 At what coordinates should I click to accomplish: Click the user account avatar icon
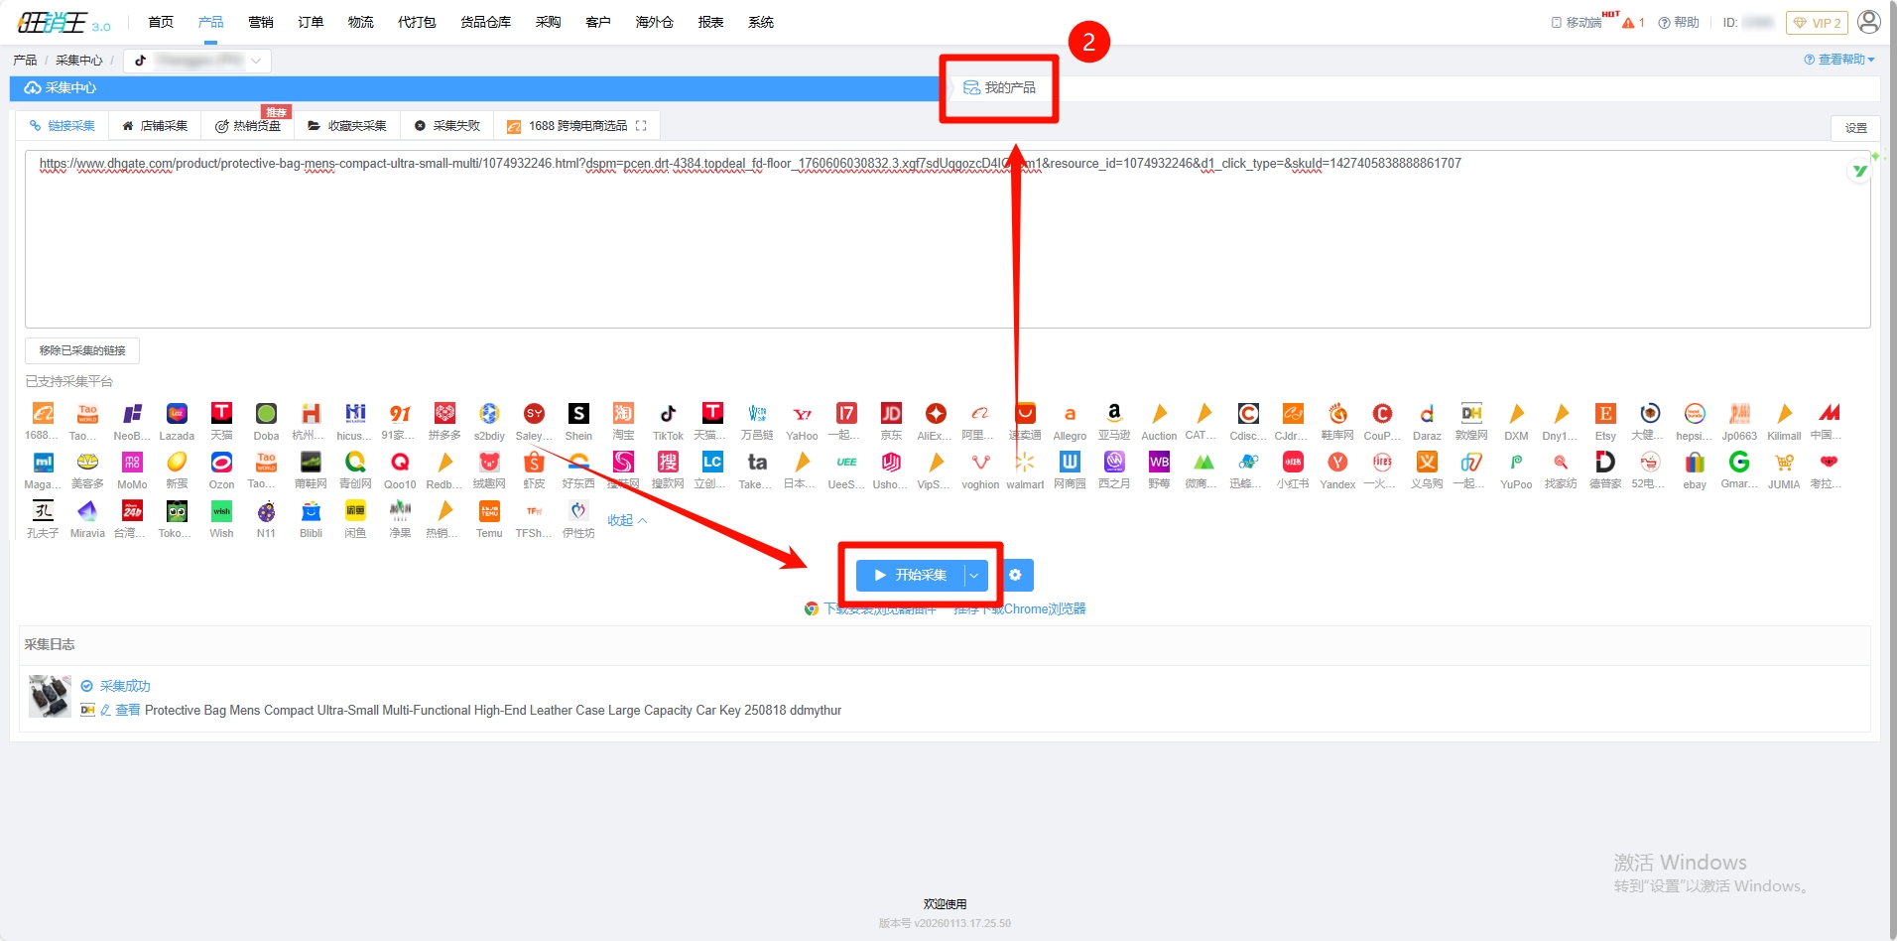click(1868, 22)
